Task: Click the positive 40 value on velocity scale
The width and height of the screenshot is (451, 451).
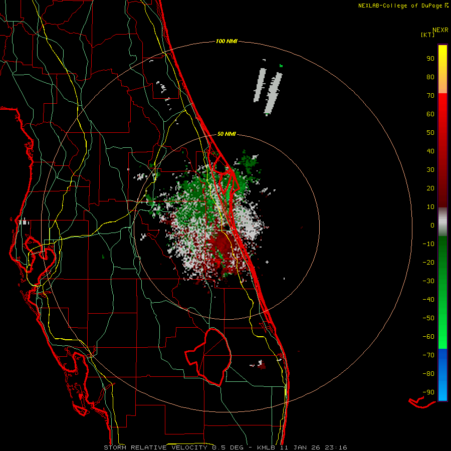Action: coord(430,151)
